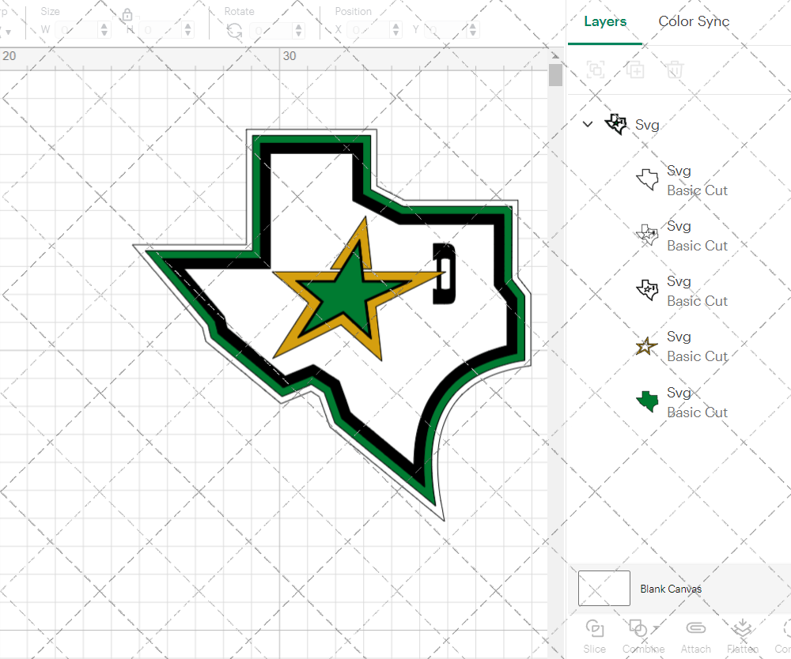The width and height of the screenshot is (791, 659).
Task: Click the group layers icon
Action: point(595,70)
